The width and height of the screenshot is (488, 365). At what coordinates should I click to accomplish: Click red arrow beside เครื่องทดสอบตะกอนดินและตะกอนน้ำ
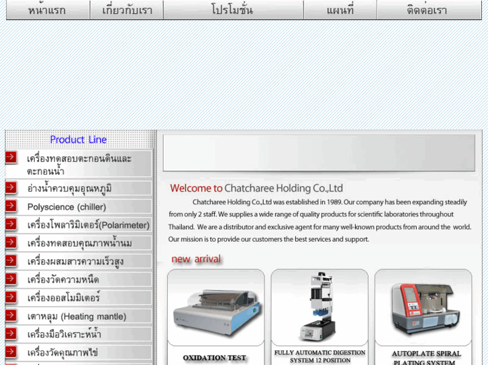[11, 157]
